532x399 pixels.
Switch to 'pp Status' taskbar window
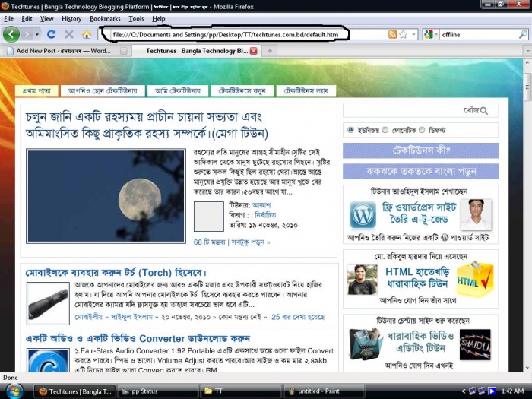(x=157, y=391)
